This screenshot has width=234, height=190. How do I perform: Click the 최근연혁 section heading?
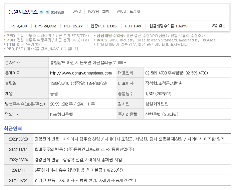[13, 128]
